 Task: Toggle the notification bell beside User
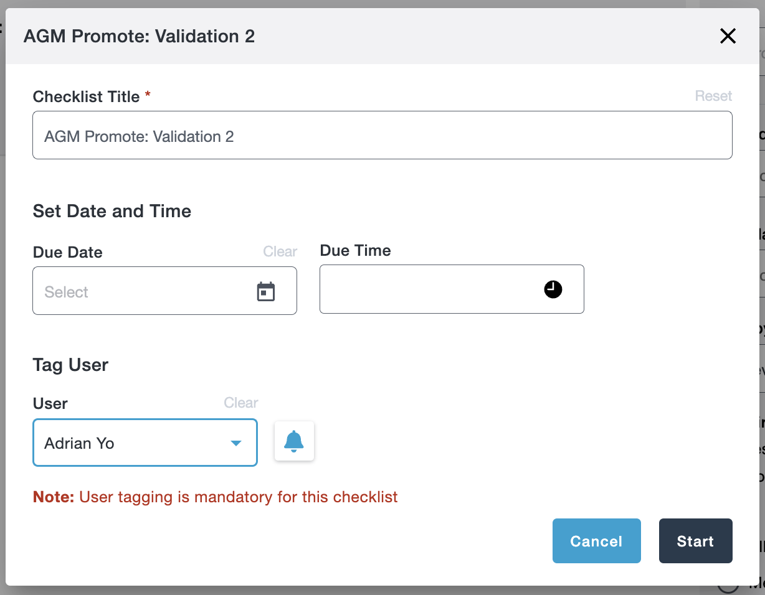click(x=294, y=441)
